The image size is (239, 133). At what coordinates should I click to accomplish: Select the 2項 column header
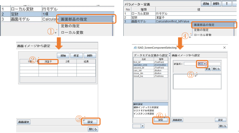point(67,62)
